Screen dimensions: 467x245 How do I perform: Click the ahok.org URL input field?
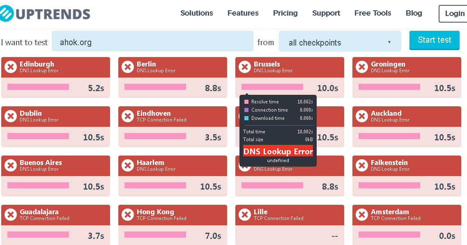pos(152,41)
